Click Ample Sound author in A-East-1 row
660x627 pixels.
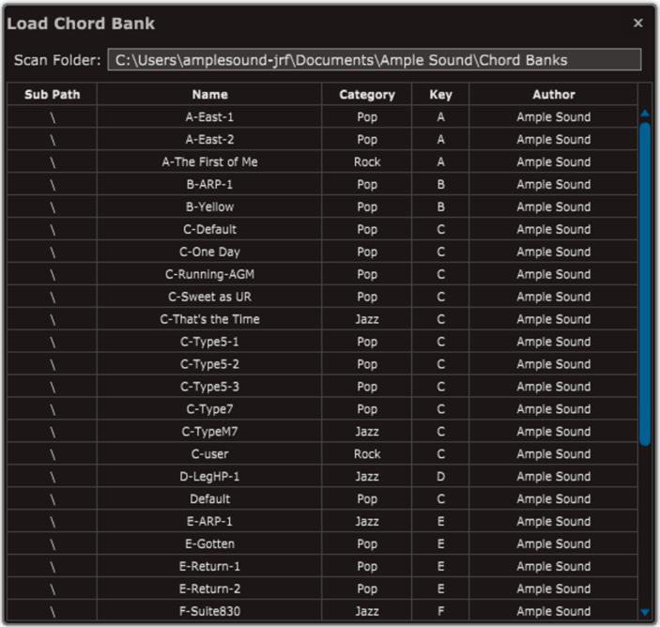[x=554, y=117]
